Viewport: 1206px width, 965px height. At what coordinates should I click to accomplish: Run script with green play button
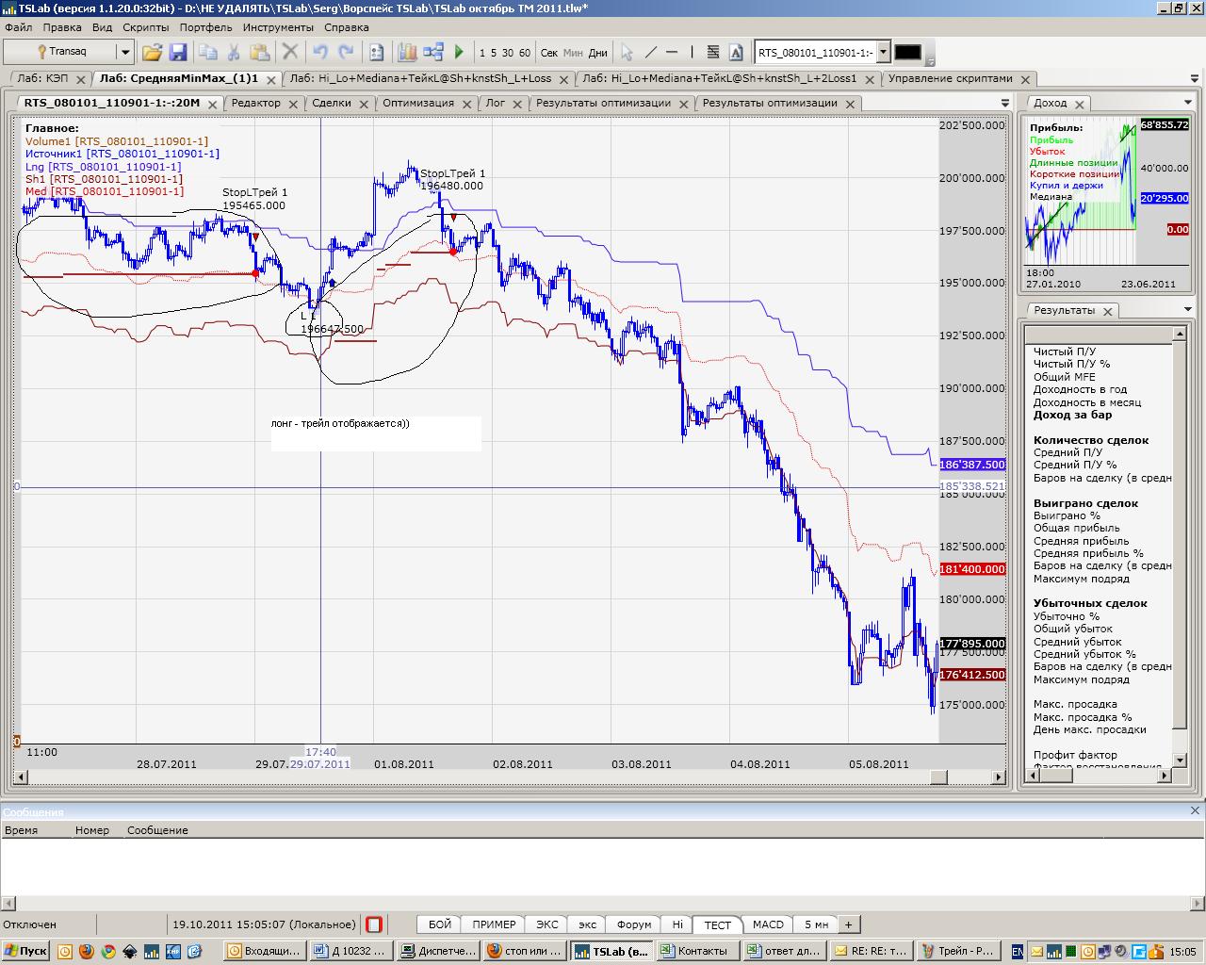[x=459, y=53]
